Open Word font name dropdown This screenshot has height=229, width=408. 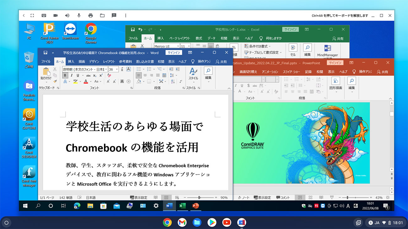(106, 69)
